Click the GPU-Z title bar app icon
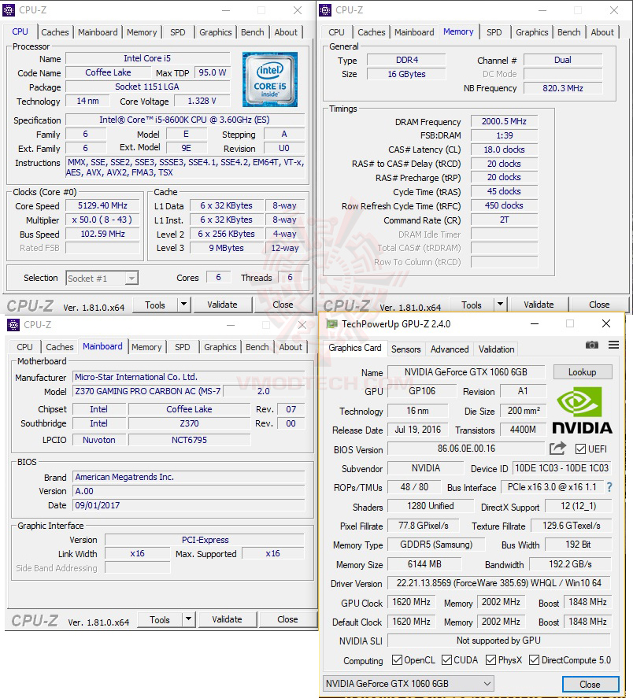This screenshot has width=633, height=698. [x=332, y=323]
